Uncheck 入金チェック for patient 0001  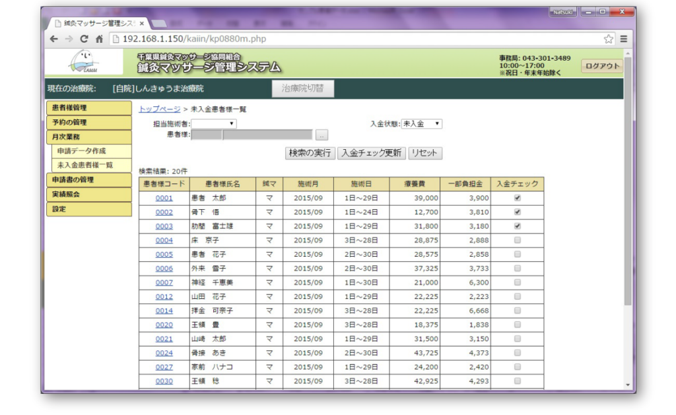(518, 198)
